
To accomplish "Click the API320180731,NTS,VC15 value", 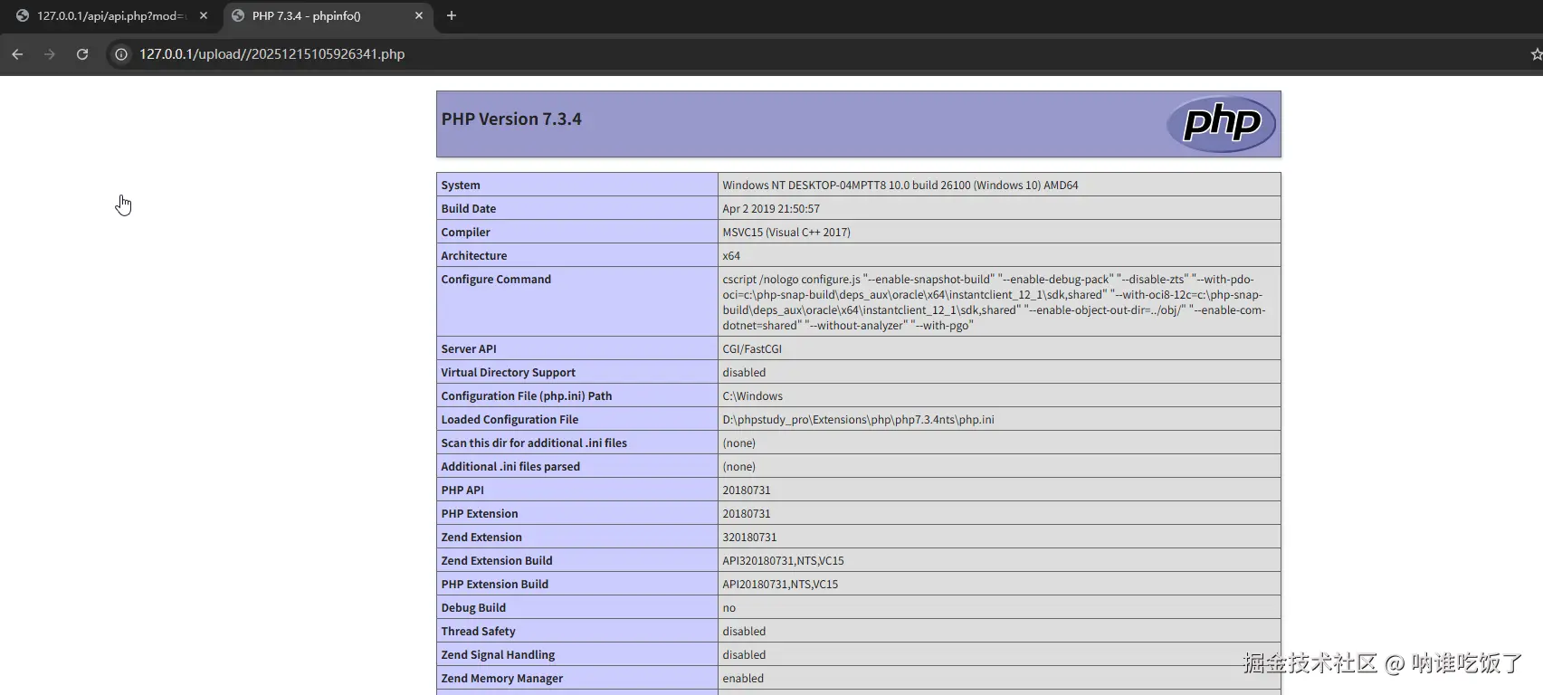I will [x=783, y=560].
